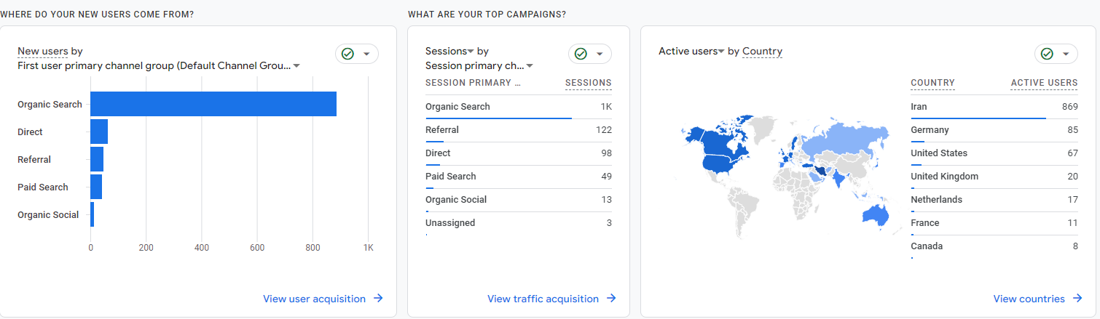The image size is (1100, 319).
Task: Click Paid Search label on chart axis
Action: coord(43,187)
